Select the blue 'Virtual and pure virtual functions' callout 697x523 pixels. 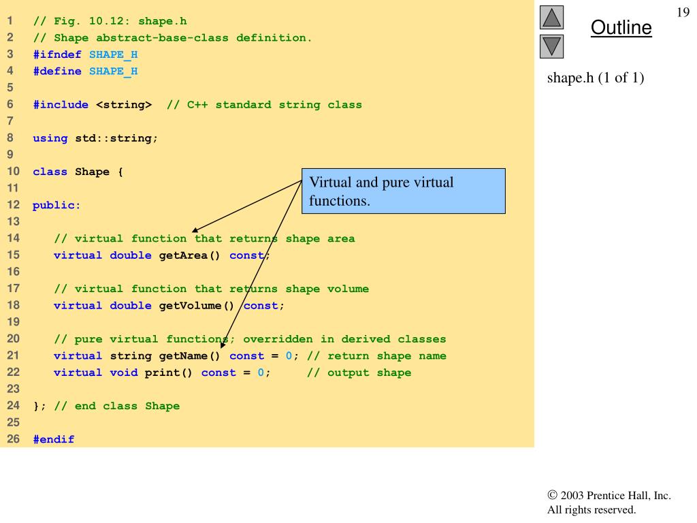coord(403,191)
